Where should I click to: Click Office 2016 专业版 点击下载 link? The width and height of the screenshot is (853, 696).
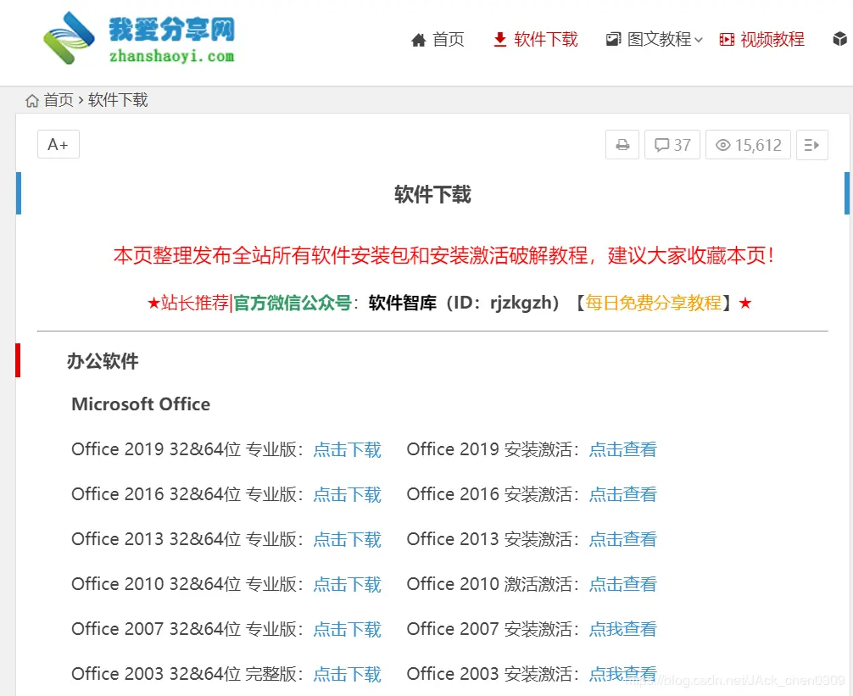pos(347,495)
